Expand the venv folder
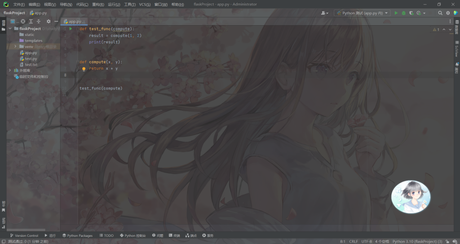 coord(15,46)
